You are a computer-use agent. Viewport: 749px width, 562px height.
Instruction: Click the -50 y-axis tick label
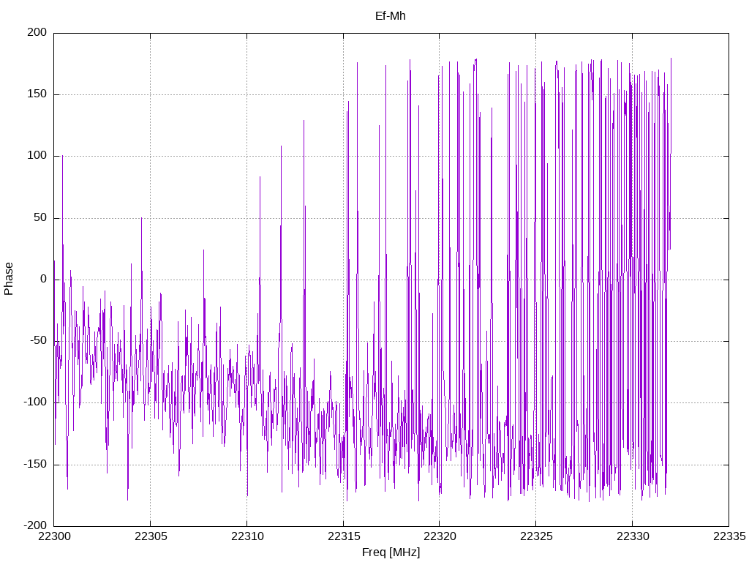tap(38, 341)
